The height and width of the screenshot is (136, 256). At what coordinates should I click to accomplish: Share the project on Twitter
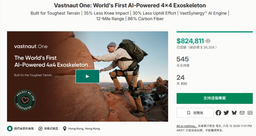click(226, 113)
